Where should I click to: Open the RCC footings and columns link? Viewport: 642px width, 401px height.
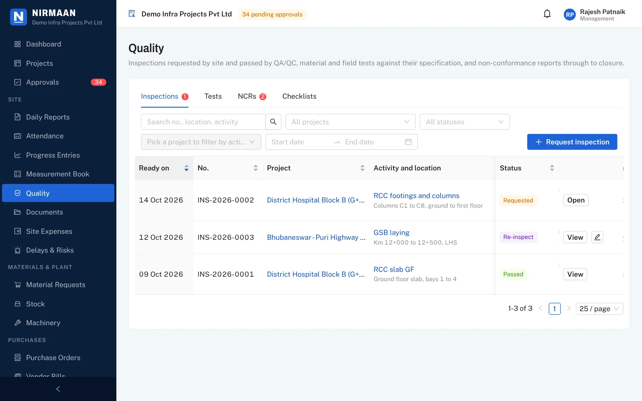[x=416, y=196]
